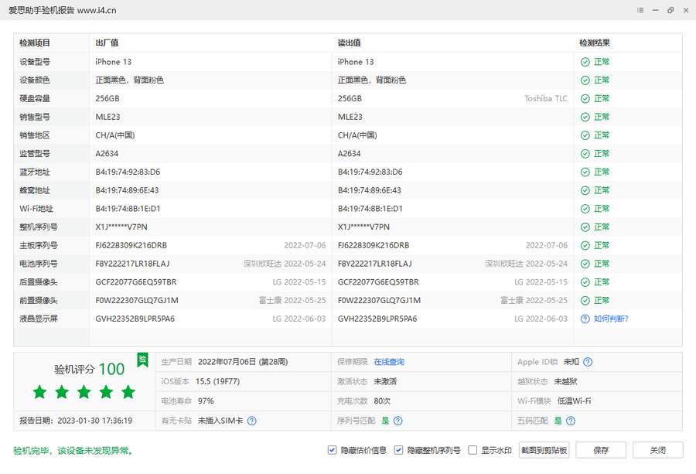The width and height of the screenshot is (696, 474).
Task: Click the 未激活 activation status value
Action: point(385,381)
